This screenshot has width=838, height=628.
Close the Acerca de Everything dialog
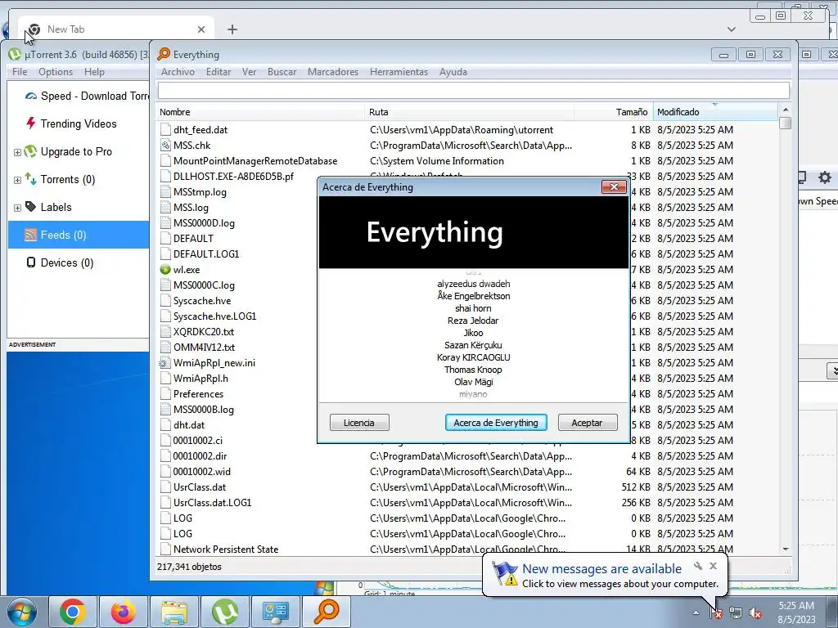(x=614, y=186)
